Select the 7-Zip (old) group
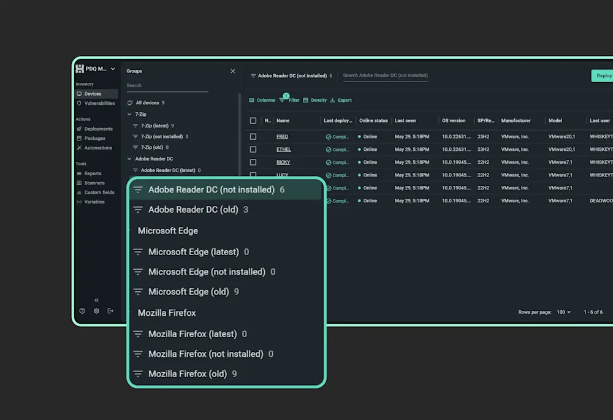The height and width of the screenshot is (420, 613). pyautogui.click(x=152, y=147)
